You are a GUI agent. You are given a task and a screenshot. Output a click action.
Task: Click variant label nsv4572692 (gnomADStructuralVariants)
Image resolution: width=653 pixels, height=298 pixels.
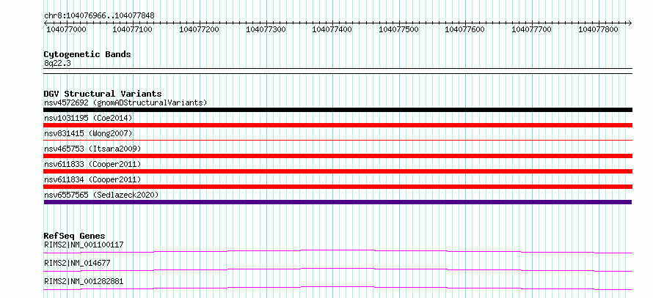coord(125,103)
